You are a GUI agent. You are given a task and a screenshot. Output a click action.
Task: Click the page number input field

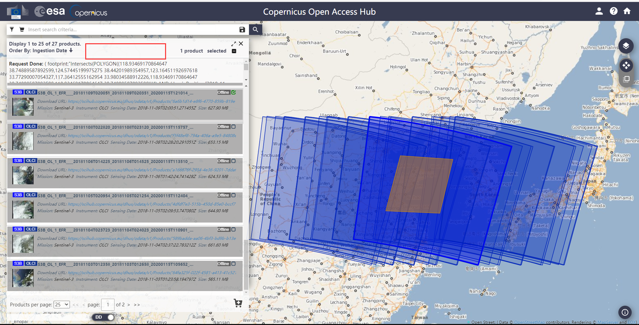click(107, 304)
